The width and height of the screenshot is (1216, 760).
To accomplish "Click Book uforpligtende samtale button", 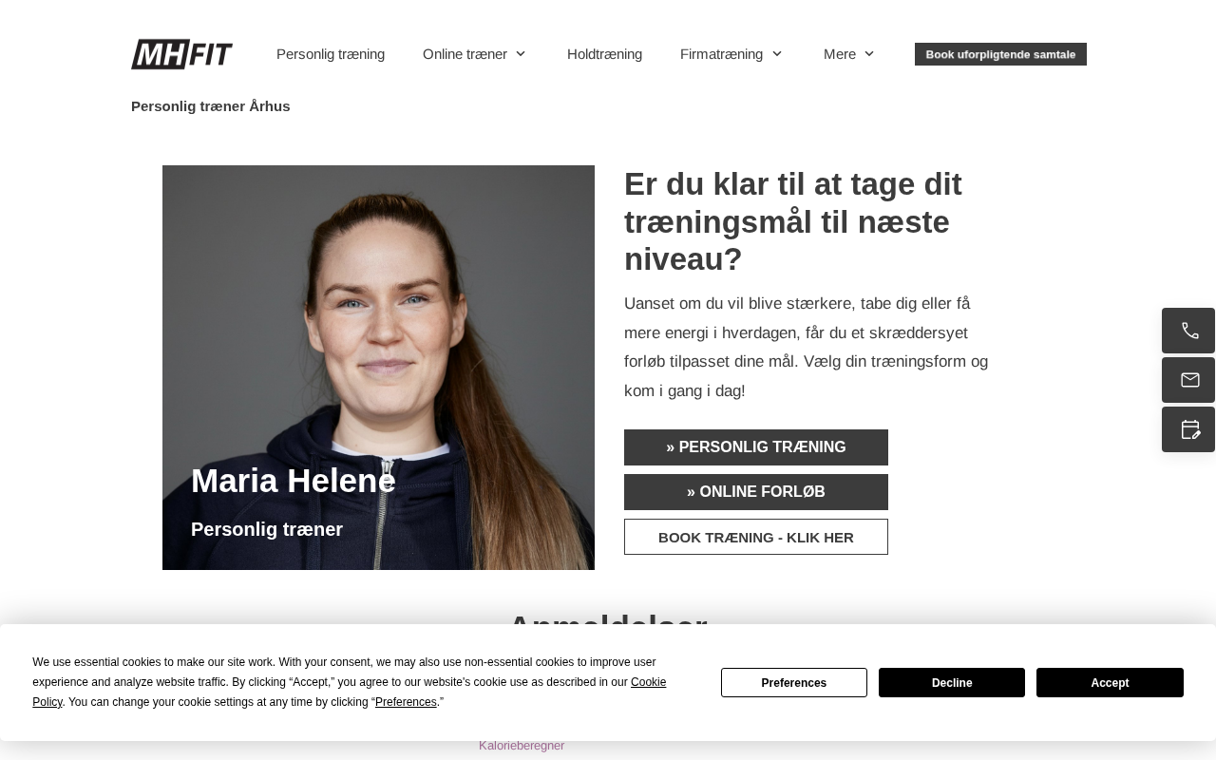I will [x=1000, y=54].
